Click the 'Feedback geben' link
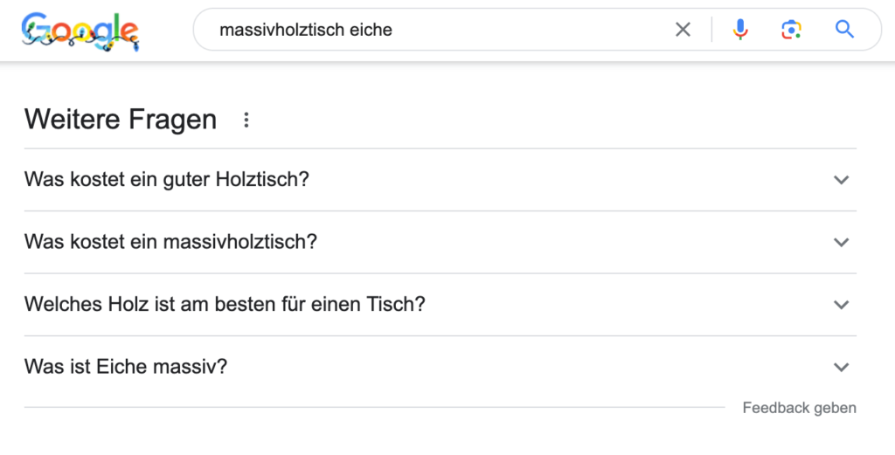 [799, 408]
